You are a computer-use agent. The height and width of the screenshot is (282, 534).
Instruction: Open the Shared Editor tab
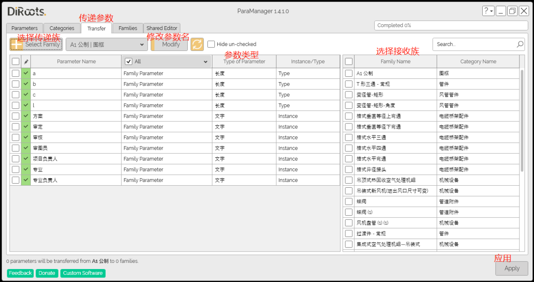tap(162, 28)
